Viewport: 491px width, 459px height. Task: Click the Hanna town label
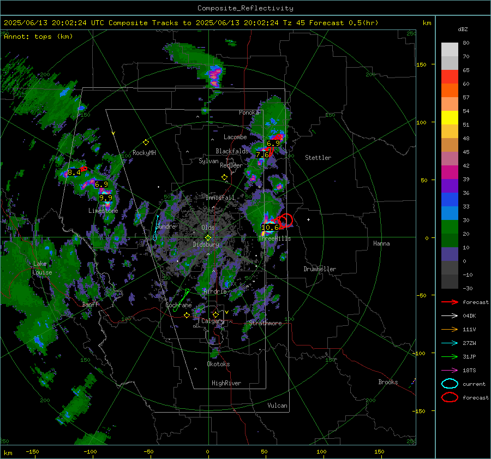click(x=381, y=243)
